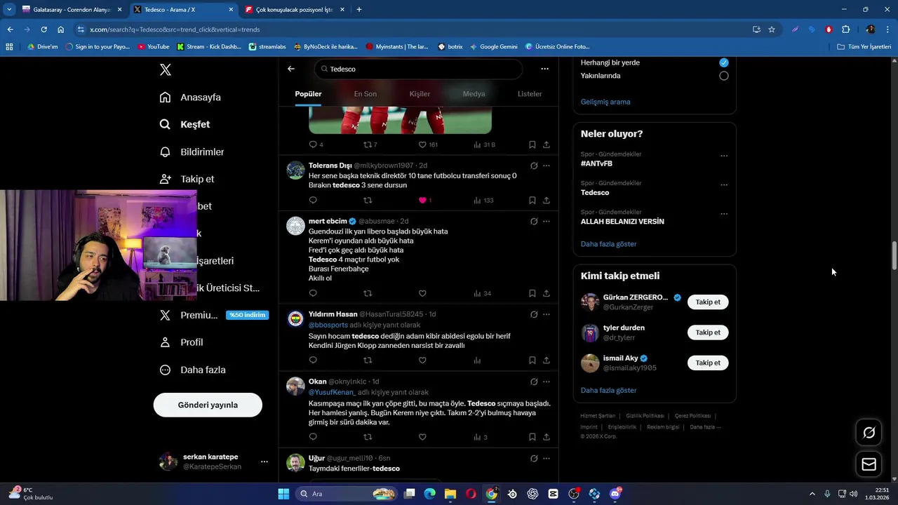Click Daha fazla göster under follow suggestions
Image resolution: width=898 pixels, height=505 pixels.
608,390
